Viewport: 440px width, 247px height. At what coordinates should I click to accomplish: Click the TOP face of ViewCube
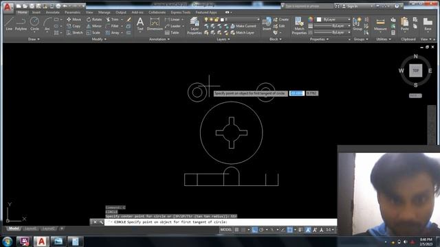(415, 71)
